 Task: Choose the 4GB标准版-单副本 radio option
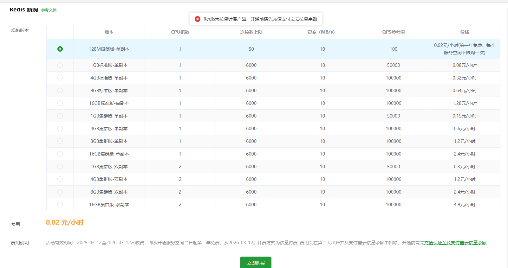point(60,78)
